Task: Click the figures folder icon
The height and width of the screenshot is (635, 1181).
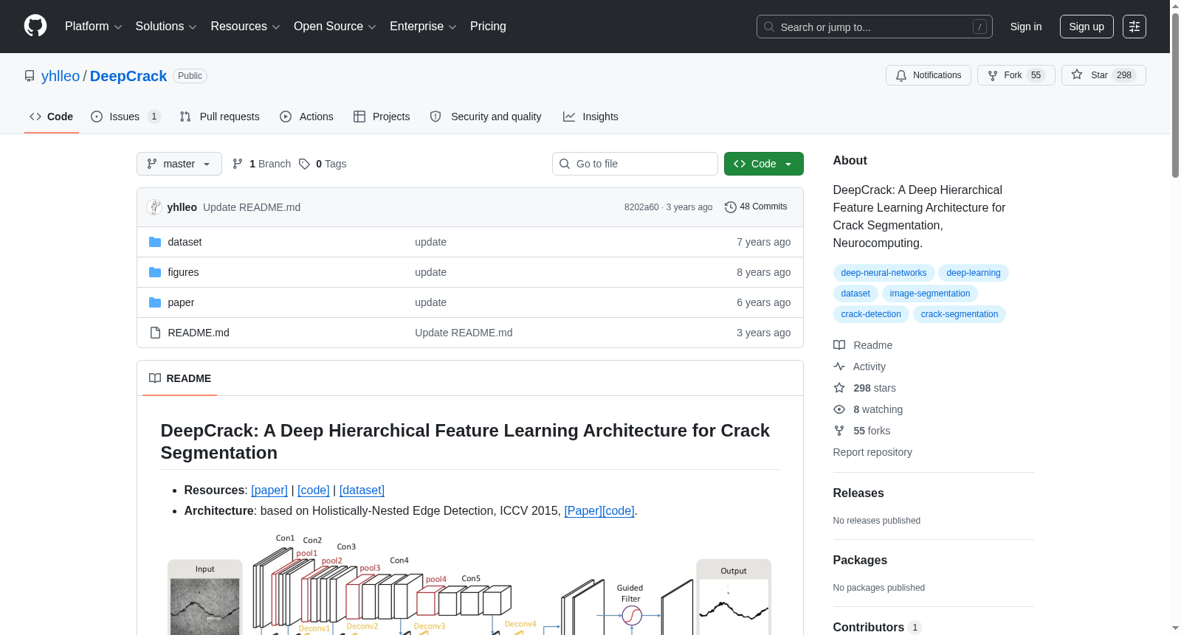Action: click(155, 272)
